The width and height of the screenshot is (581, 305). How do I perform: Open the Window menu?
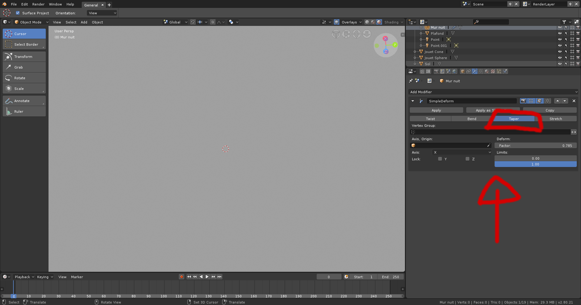pos(55,4)
